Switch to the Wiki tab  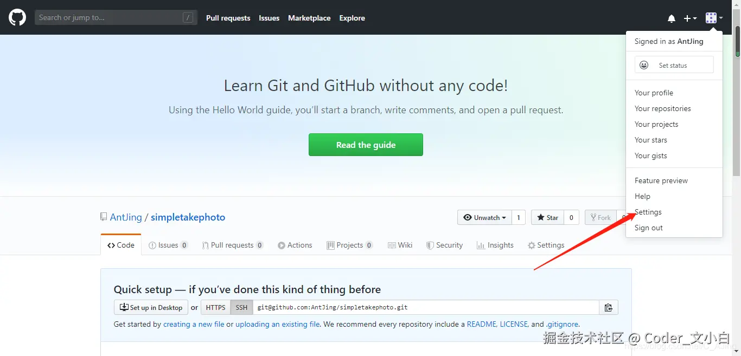(x=400, y=245)
